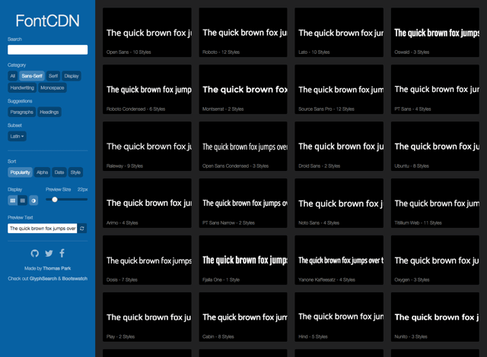
Task: Open the Hind font card
Action: click(339, 317)
